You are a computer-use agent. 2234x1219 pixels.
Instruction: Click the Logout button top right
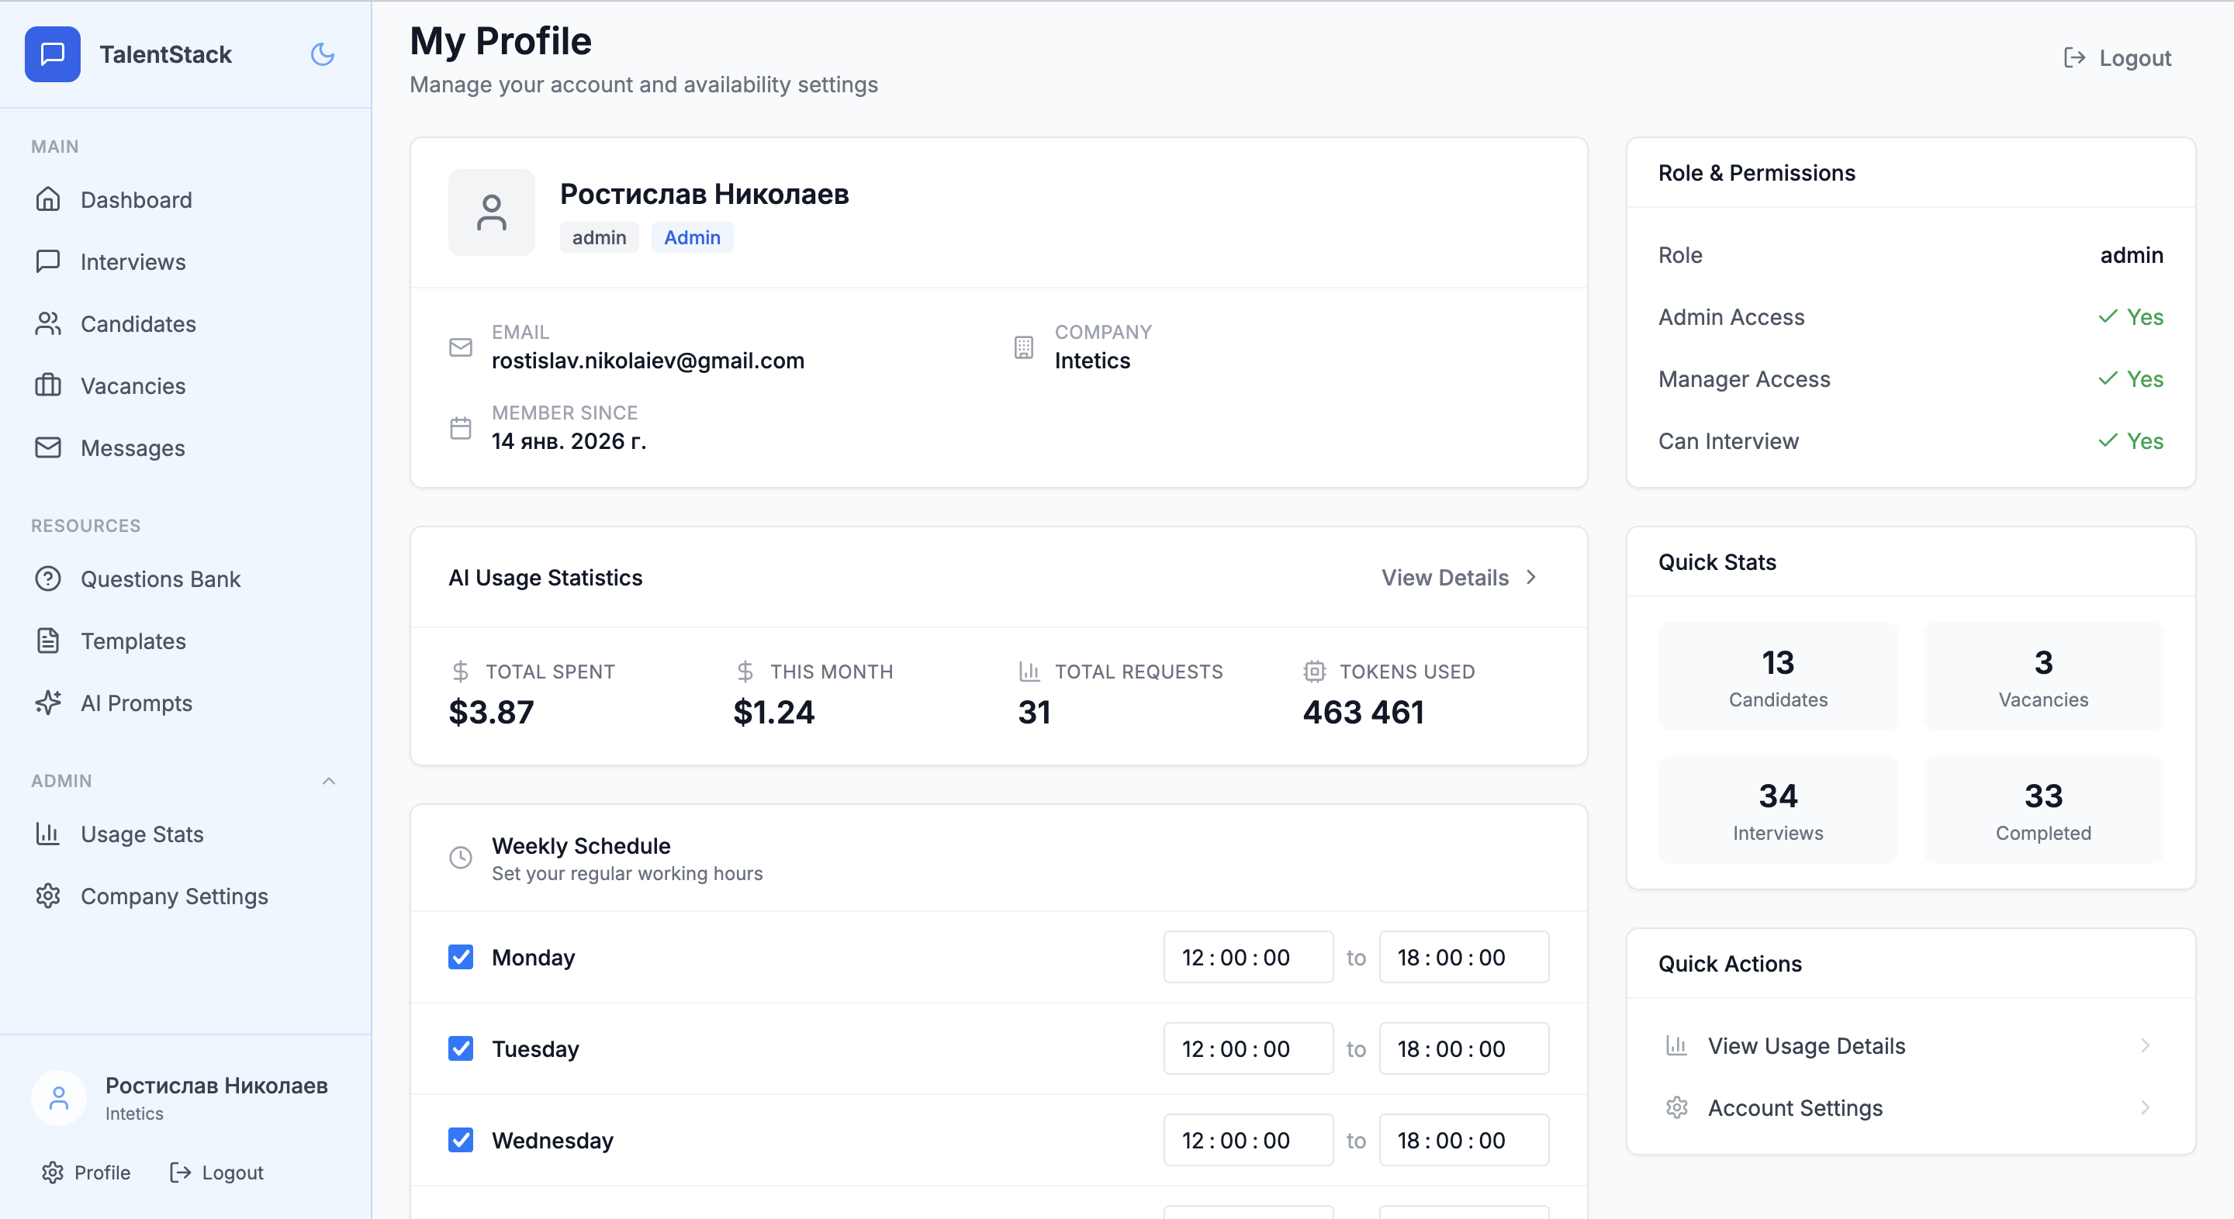(x=2116, y=57)
